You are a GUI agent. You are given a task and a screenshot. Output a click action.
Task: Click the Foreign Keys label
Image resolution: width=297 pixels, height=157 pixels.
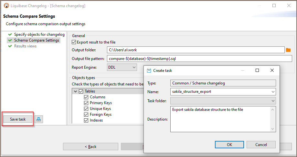[x=101, y=114]
